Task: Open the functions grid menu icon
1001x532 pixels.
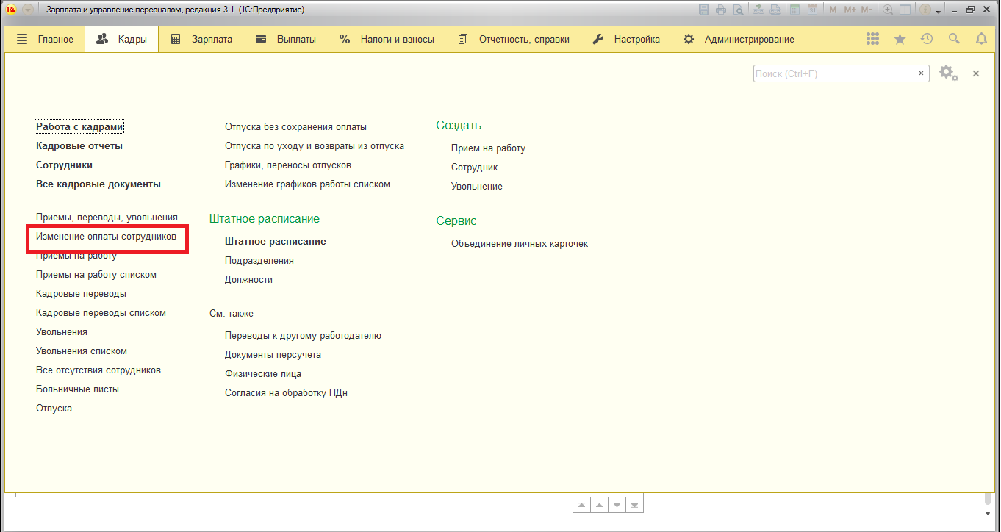Action: coord(873,39)
